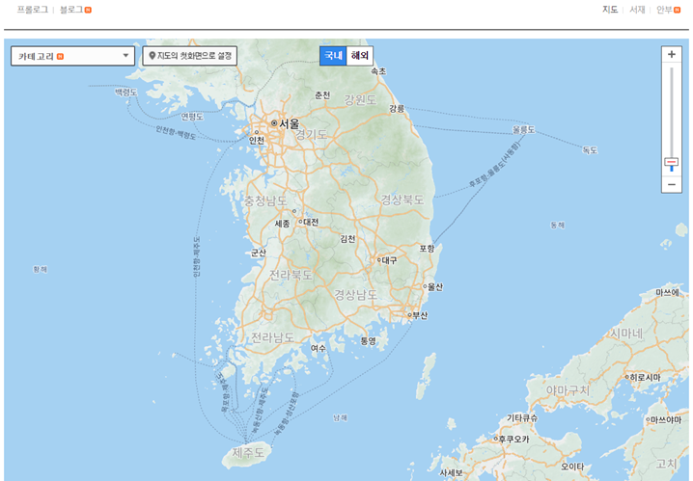Open the 블로그 tab

(x=71, y=10)
